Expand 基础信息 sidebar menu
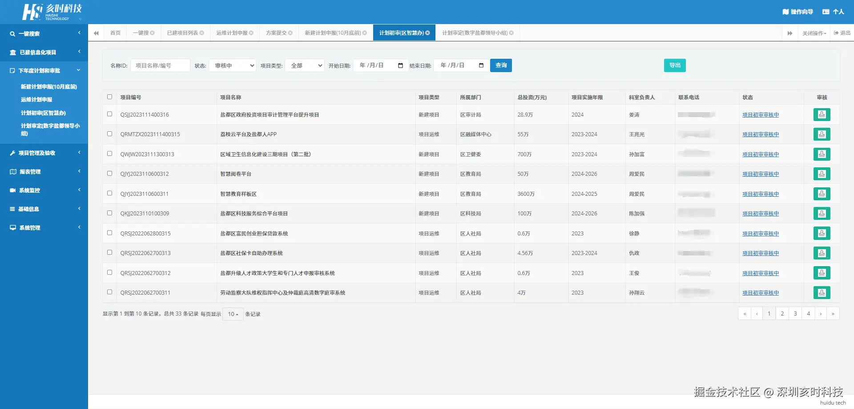This screenshot has width=854, height=409. [x=44, y=209]
